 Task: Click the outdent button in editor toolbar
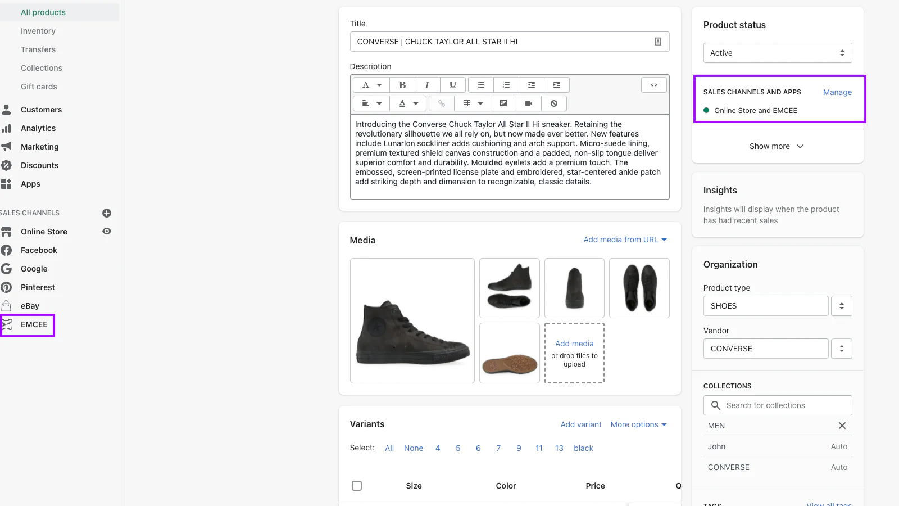pos(532,85)
